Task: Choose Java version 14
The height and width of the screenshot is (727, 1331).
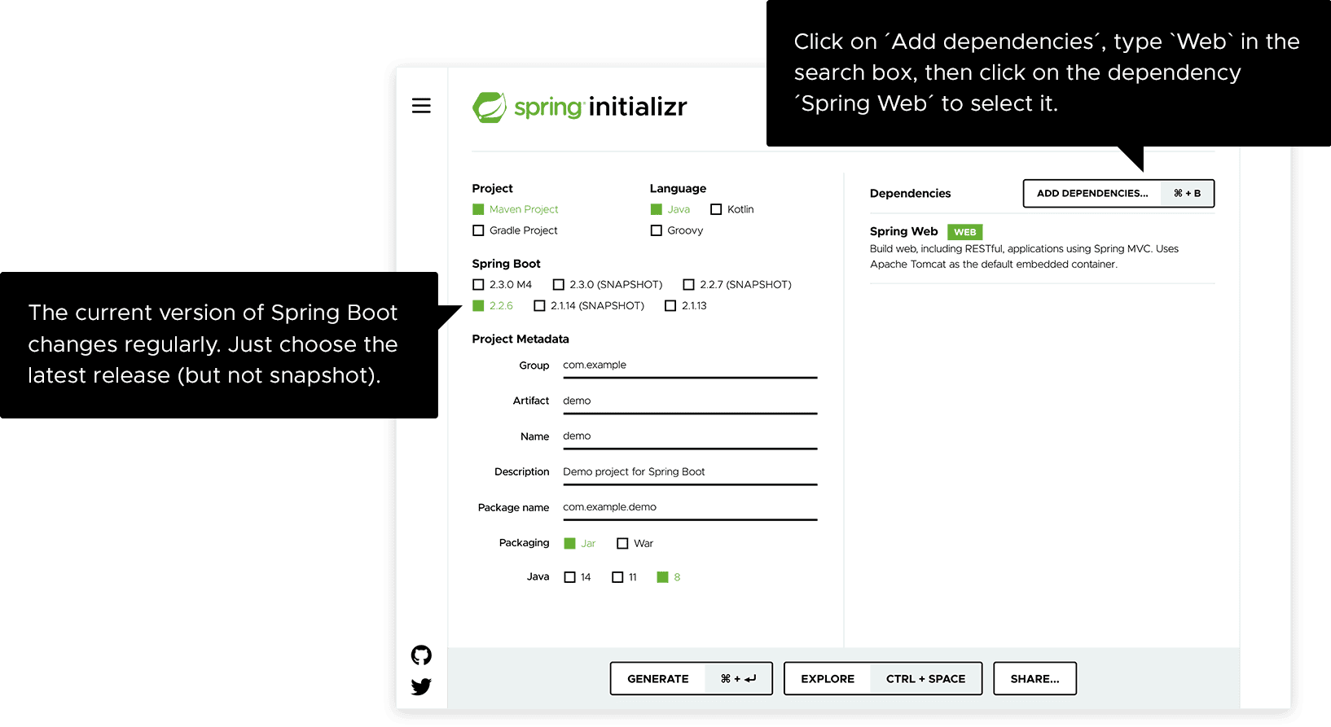Action: coord(578,577)
